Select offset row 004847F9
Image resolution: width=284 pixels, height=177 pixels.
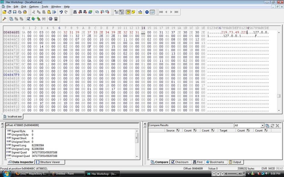(11, 75)
